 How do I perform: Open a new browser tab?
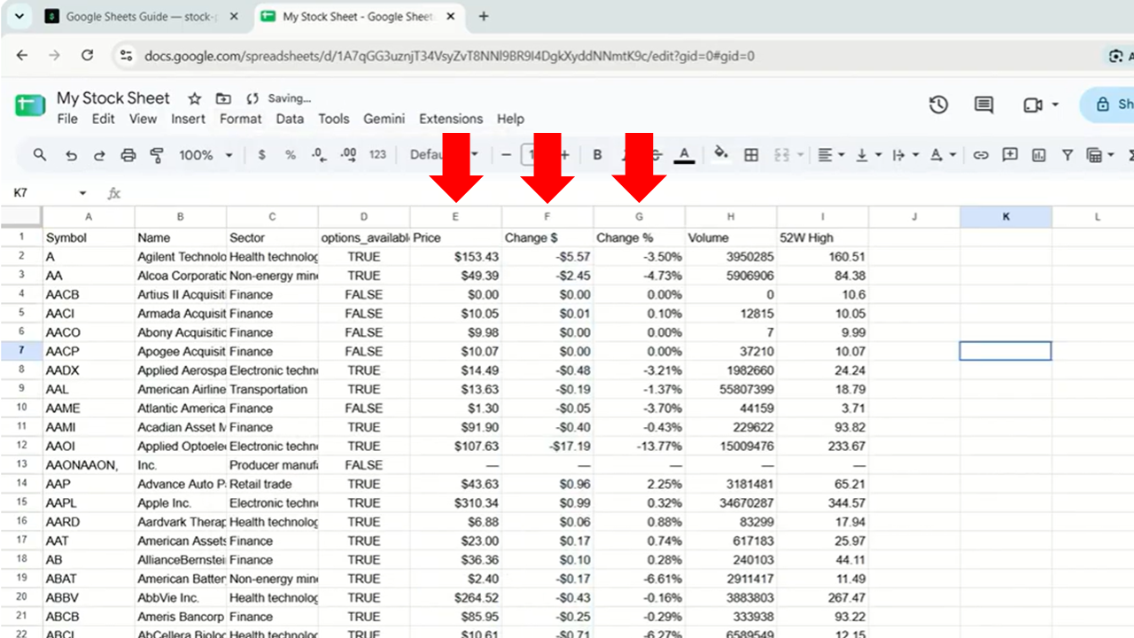[484, 16]
